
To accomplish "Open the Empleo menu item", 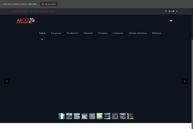I will pos(103,33).
